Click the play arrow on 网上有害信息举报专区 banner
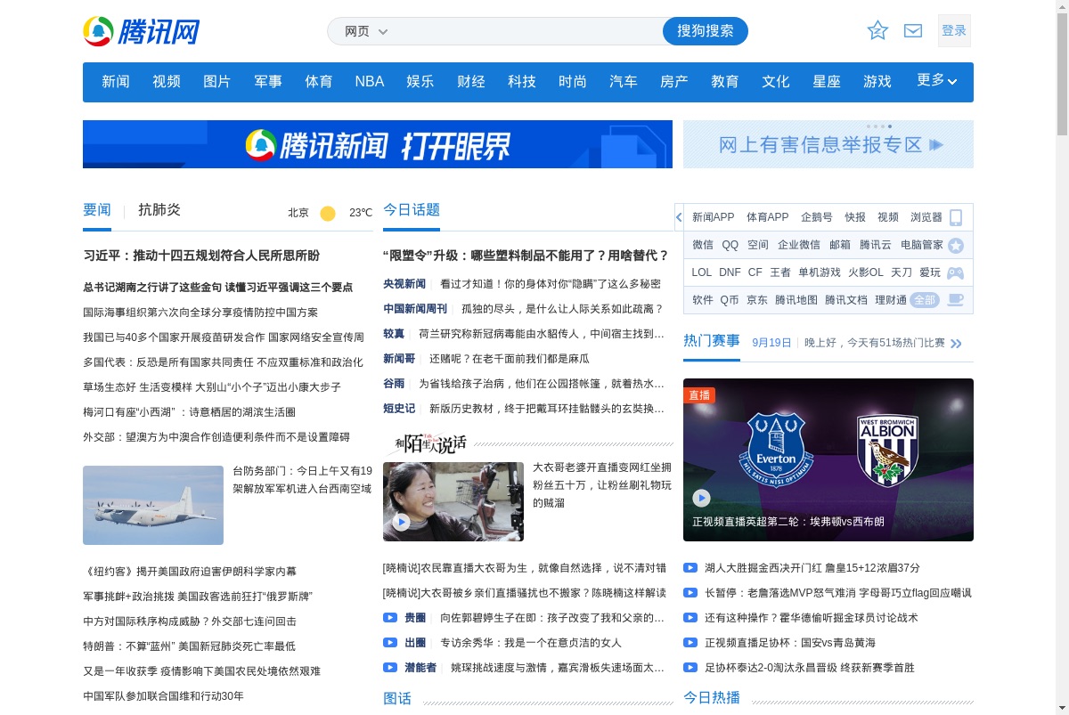1069x715 pixels. [935, 144]
